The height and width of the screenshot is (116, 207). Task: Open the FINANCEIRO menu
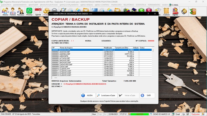116,5
